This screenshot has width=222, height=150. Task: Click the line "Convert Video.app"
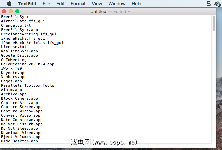(21, 115)
